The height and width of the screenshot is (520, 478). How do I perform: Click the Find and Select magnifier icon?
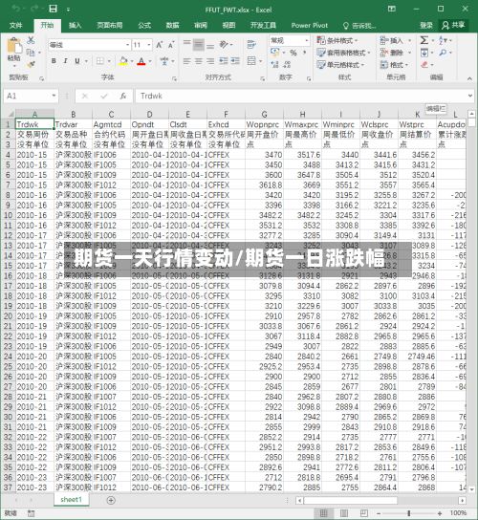(x=443, y=53)
